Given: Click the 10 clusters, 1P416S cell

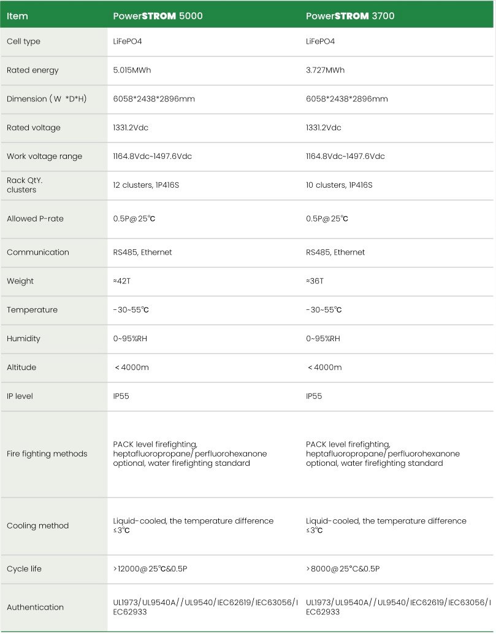Looking at the screenshot, I should pyautogui.click(x=339, y=185).
